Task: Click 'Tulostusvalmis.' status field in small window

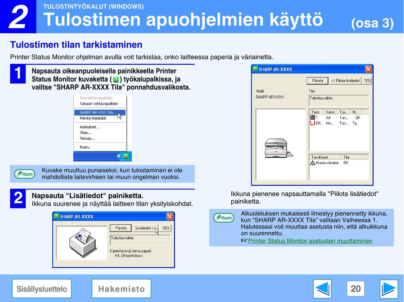Action: point(140,240)
